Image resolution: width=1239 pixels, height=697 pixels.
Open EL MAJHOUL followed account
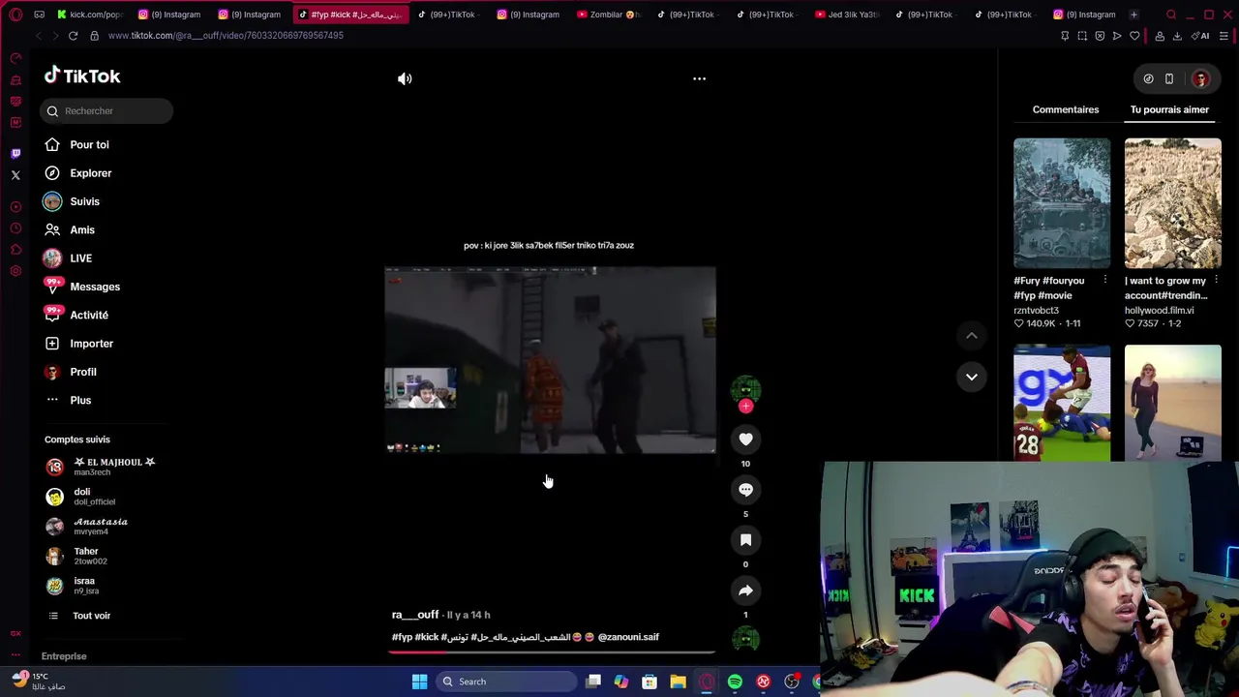[x=101, y=467]
